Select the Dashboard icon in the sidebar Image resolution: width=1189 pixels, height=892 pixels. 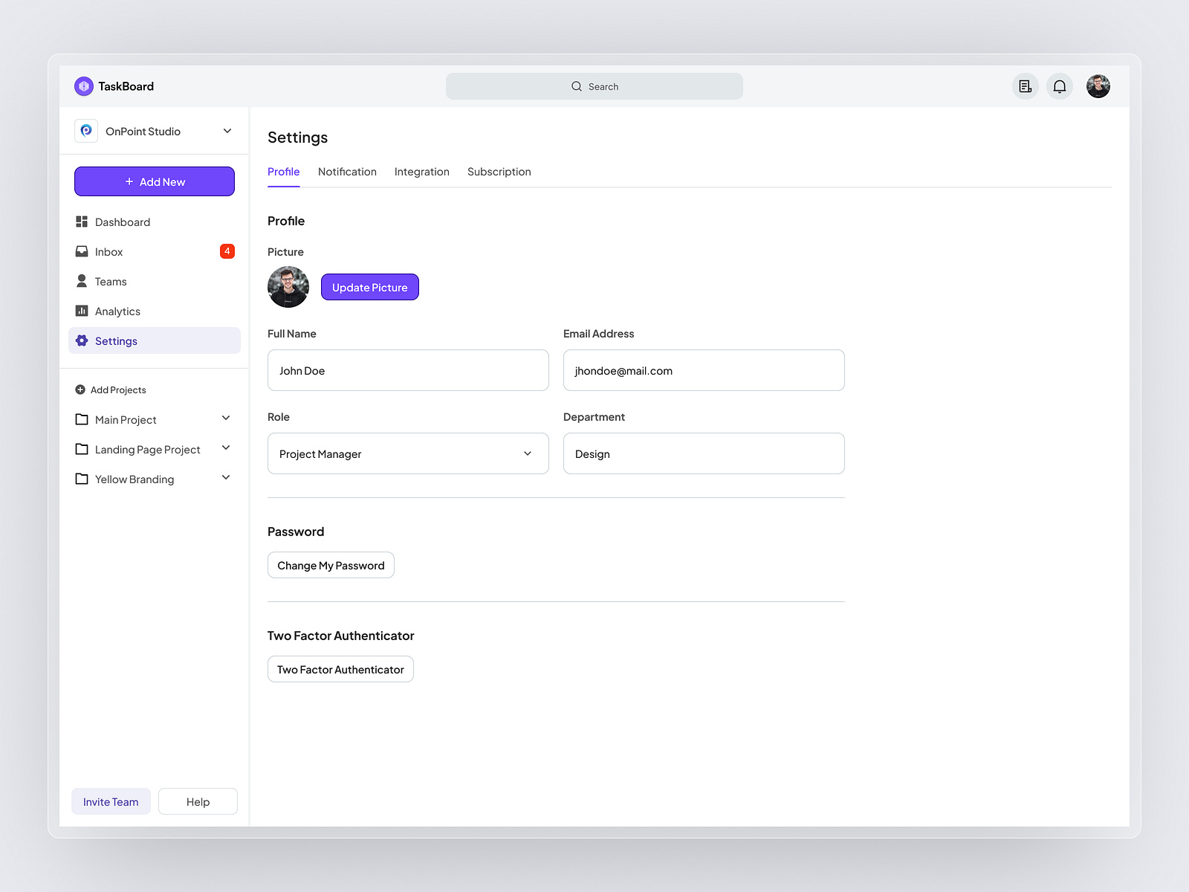(82, 222)
